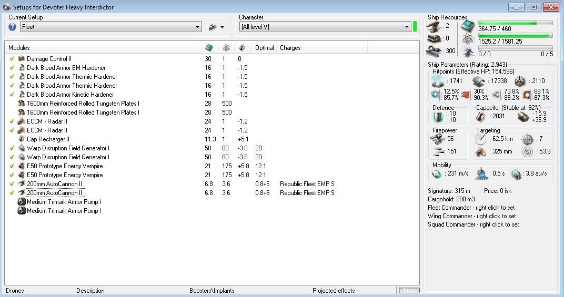Toggle the first 200mm AutoCannon II checkmark
The height and width of the screenshot is (297, 564).
click(12, 184)
